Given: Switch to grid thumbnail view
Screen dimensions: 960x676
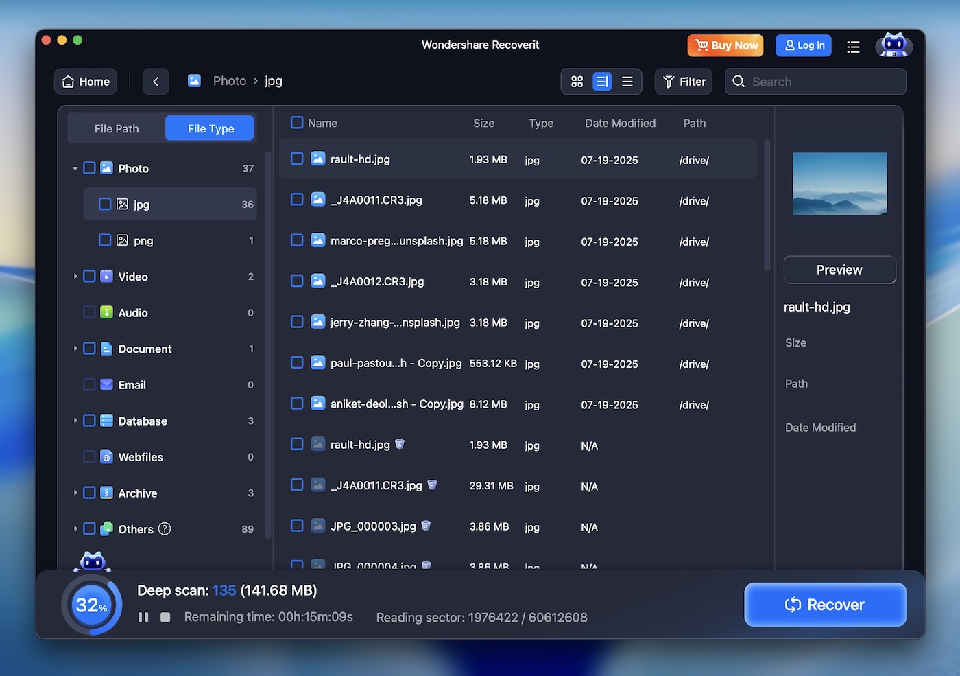Looking at the screenshot, I should 577,82.
